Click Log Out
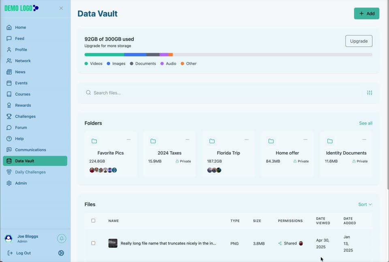389x262 pixels. (x=19, y=253)
